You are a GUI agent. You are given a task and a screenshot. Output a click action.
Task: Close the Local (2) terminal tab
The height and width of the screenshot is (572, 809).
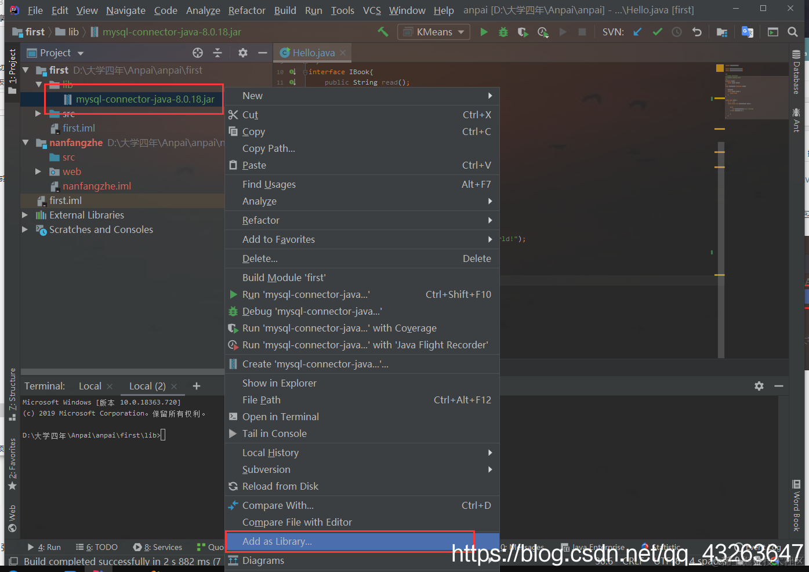[174, 386]
